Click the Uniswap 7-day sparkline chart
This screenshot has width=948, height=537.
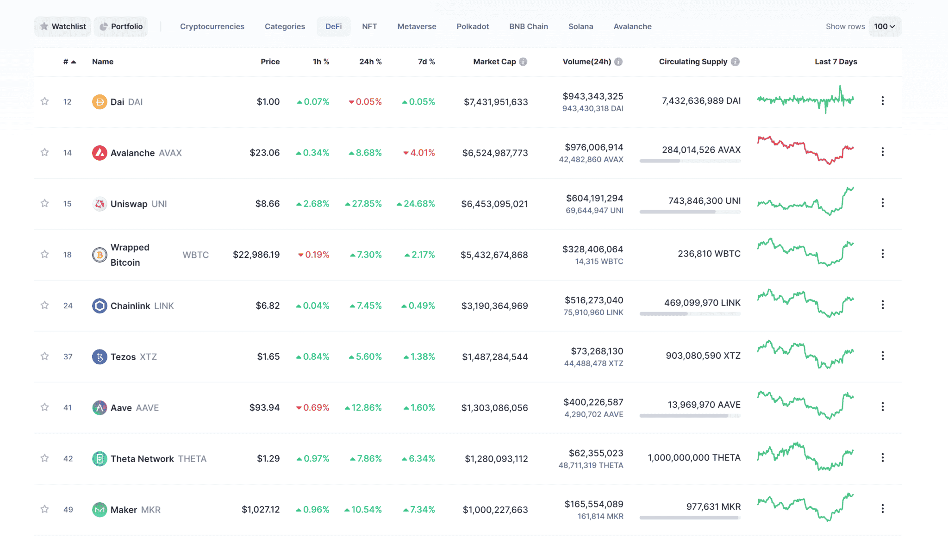pyautogui.click(x=805, y=202)
